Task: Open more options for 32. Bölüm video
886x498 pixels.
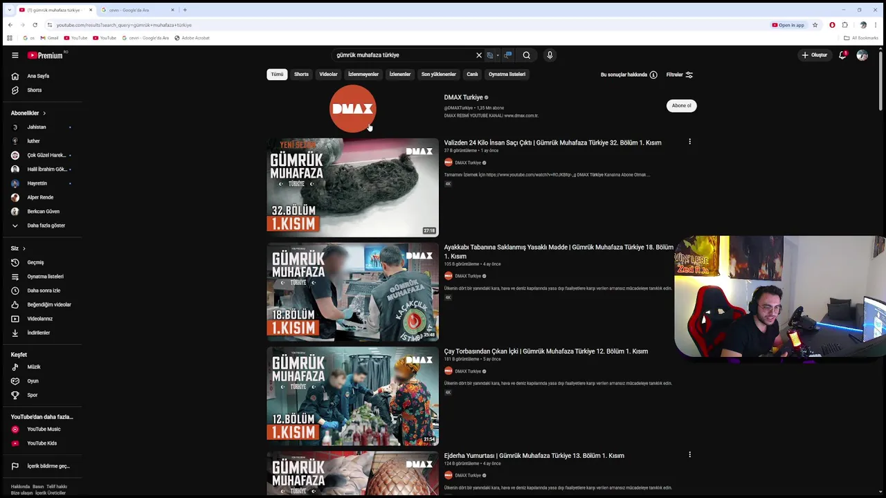Action: 689,142
